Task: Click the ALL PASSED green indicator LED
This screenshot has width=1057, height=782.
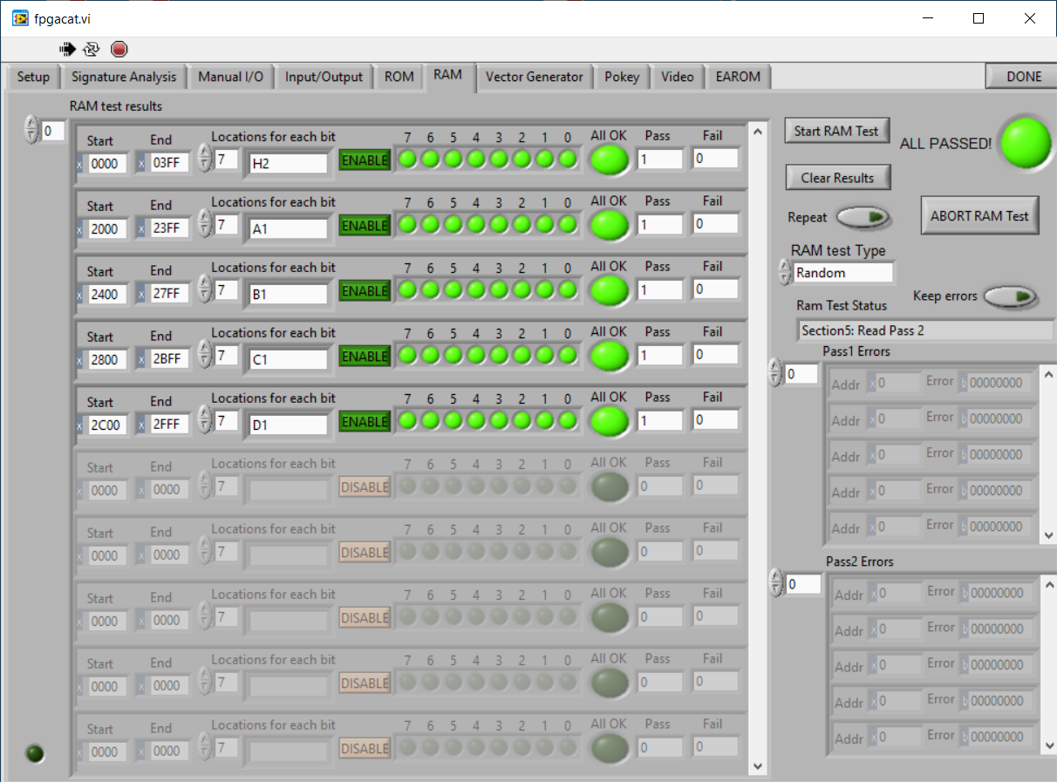Action: pyautogui.click(x=1025, y=142)
